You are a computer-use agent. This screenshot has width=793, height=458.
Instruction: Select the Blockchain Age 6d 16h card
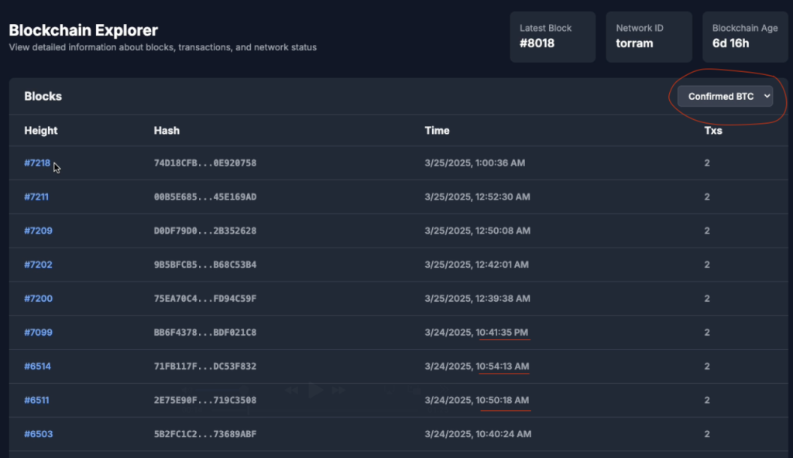tap(745, 37)
